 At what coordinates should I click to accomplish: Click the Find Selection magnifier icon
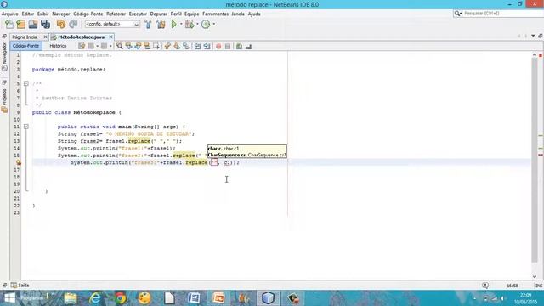pos(119,46)
